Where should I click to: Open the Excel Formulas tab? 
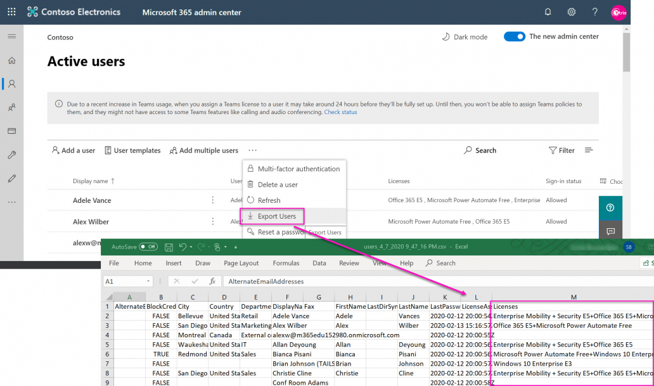[x=286, y=263]
